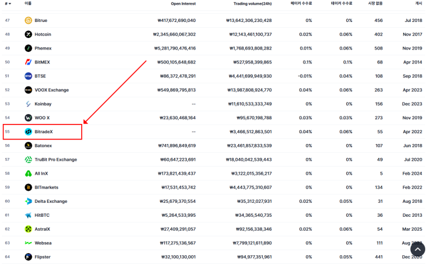Screen dimensions: 428x264
Task: Open the TruBit Pro Exchange link
Action: click(56, 160)
